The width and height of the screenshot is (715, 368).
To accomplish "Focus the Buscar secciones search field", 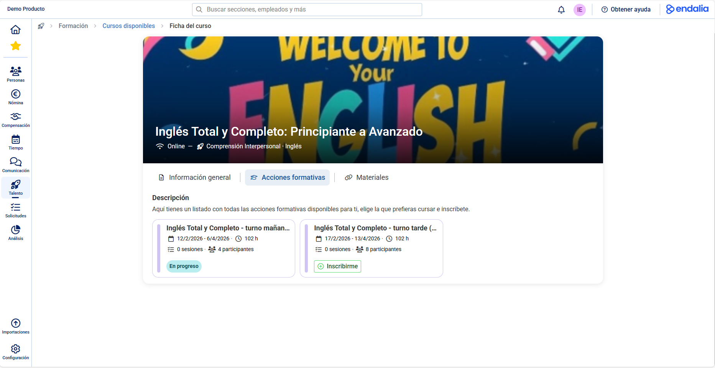I will point(307,10).
